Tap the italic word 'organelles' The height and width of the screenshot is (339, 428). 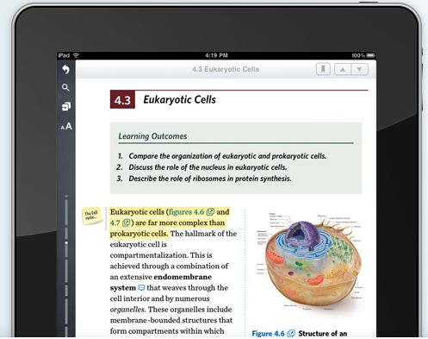127,310
